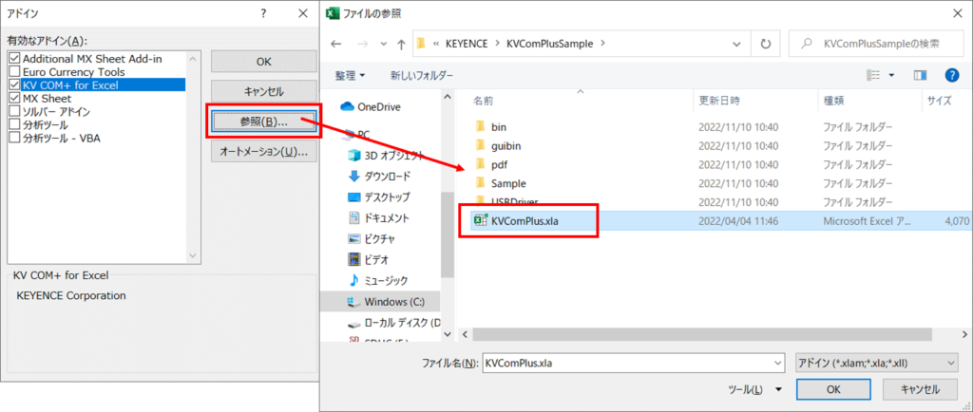Go forward with the right arrow
This screenshot has width=973, height=412.
tap(362, 44)
